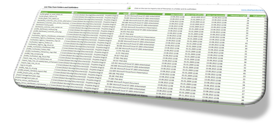The width and height of the screenshot is (277, 127).
Task: Open the Date Last Accessed filter dropdown
Action: (x=226, y=15)
